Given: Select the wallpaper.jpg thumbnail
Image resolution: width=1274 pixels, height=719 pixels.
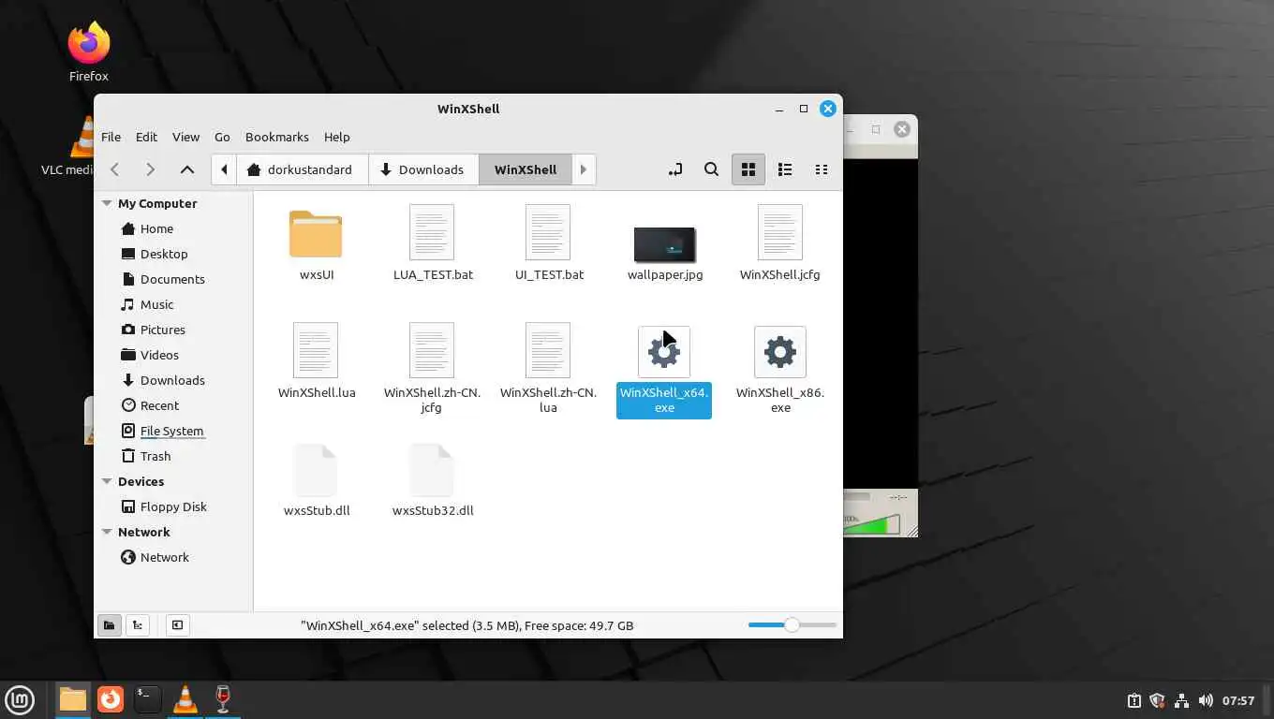Looking at the screenshot, I should pos(664,244).
